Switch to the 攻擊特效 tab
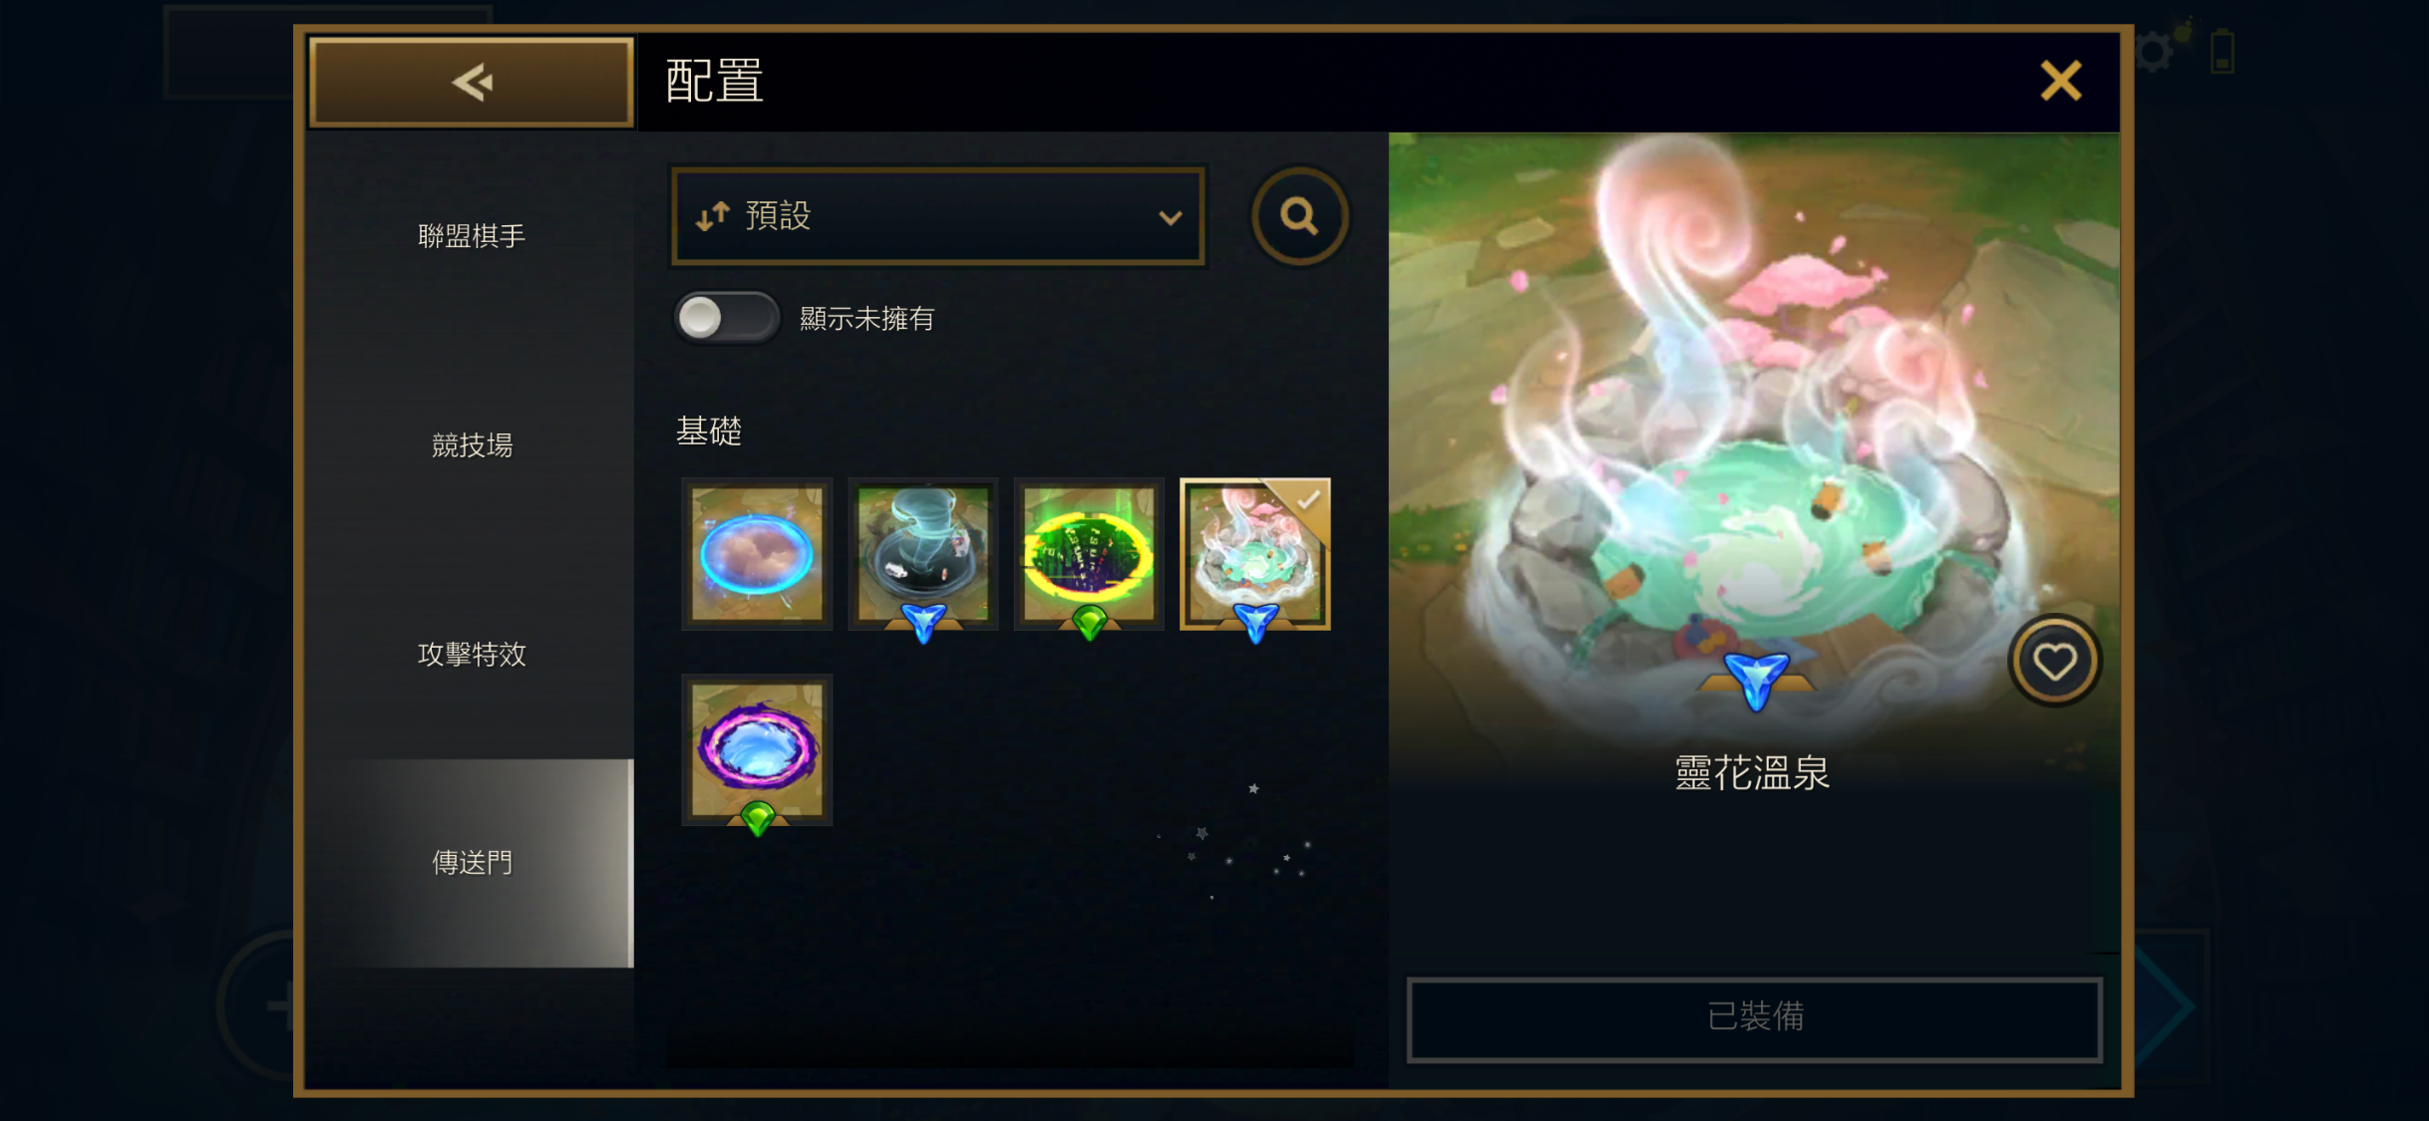The height and width of the screenshot is (1121, 2429). [x=472, y=655]
